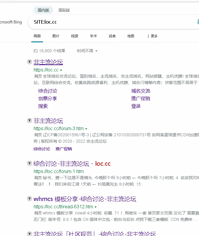This screenshot has height=236, width=199.
Task: Click the microphone voice search icon
Action: pos(198,22)
